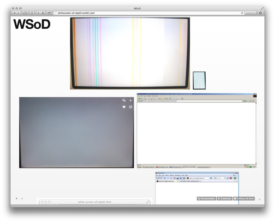
Task: Click the Personnaliser button
Action: tap(206, 198)
